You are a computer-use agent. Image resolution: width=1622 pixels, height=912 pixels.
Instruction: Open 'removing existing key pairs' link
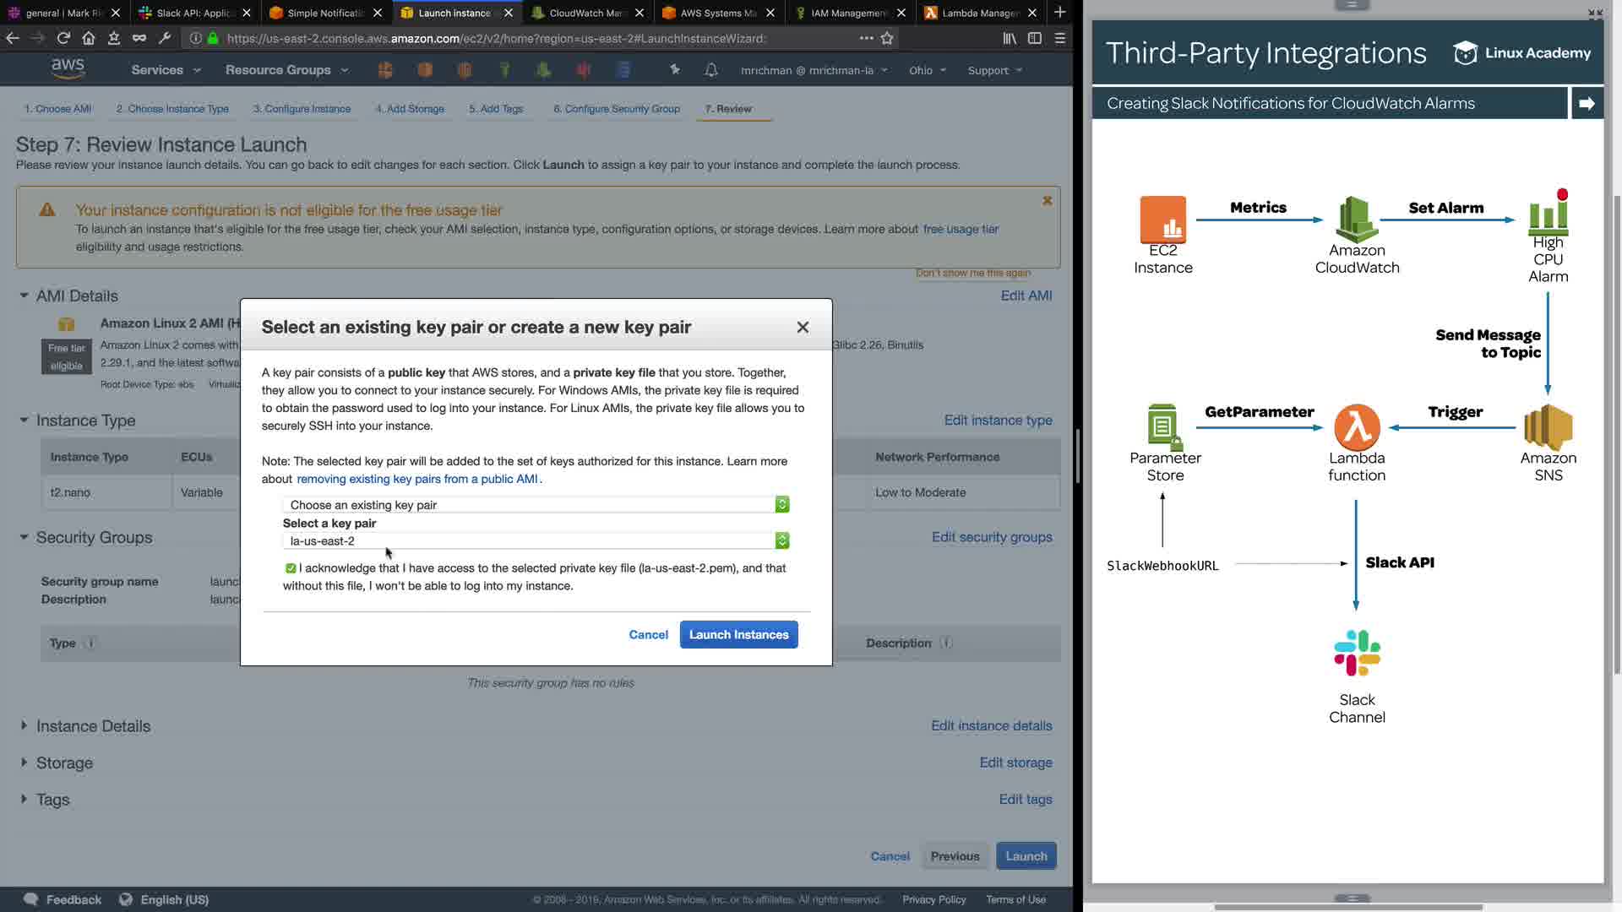[x=416, y=479]
